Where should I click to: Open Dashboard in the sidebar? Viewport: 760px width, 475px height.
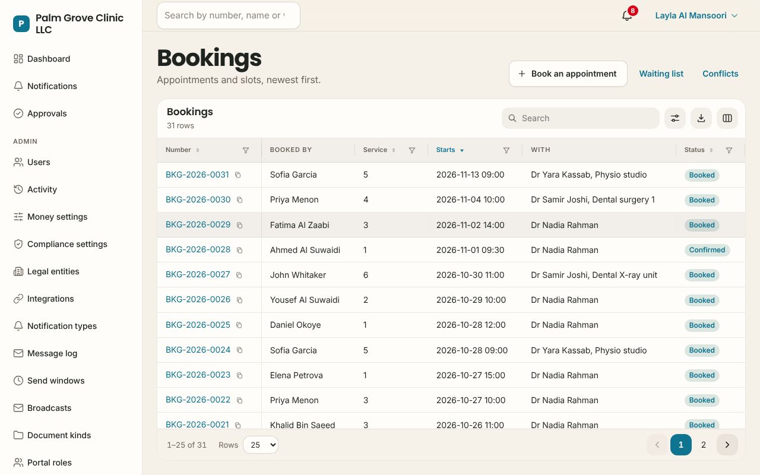tap(71, 59)
